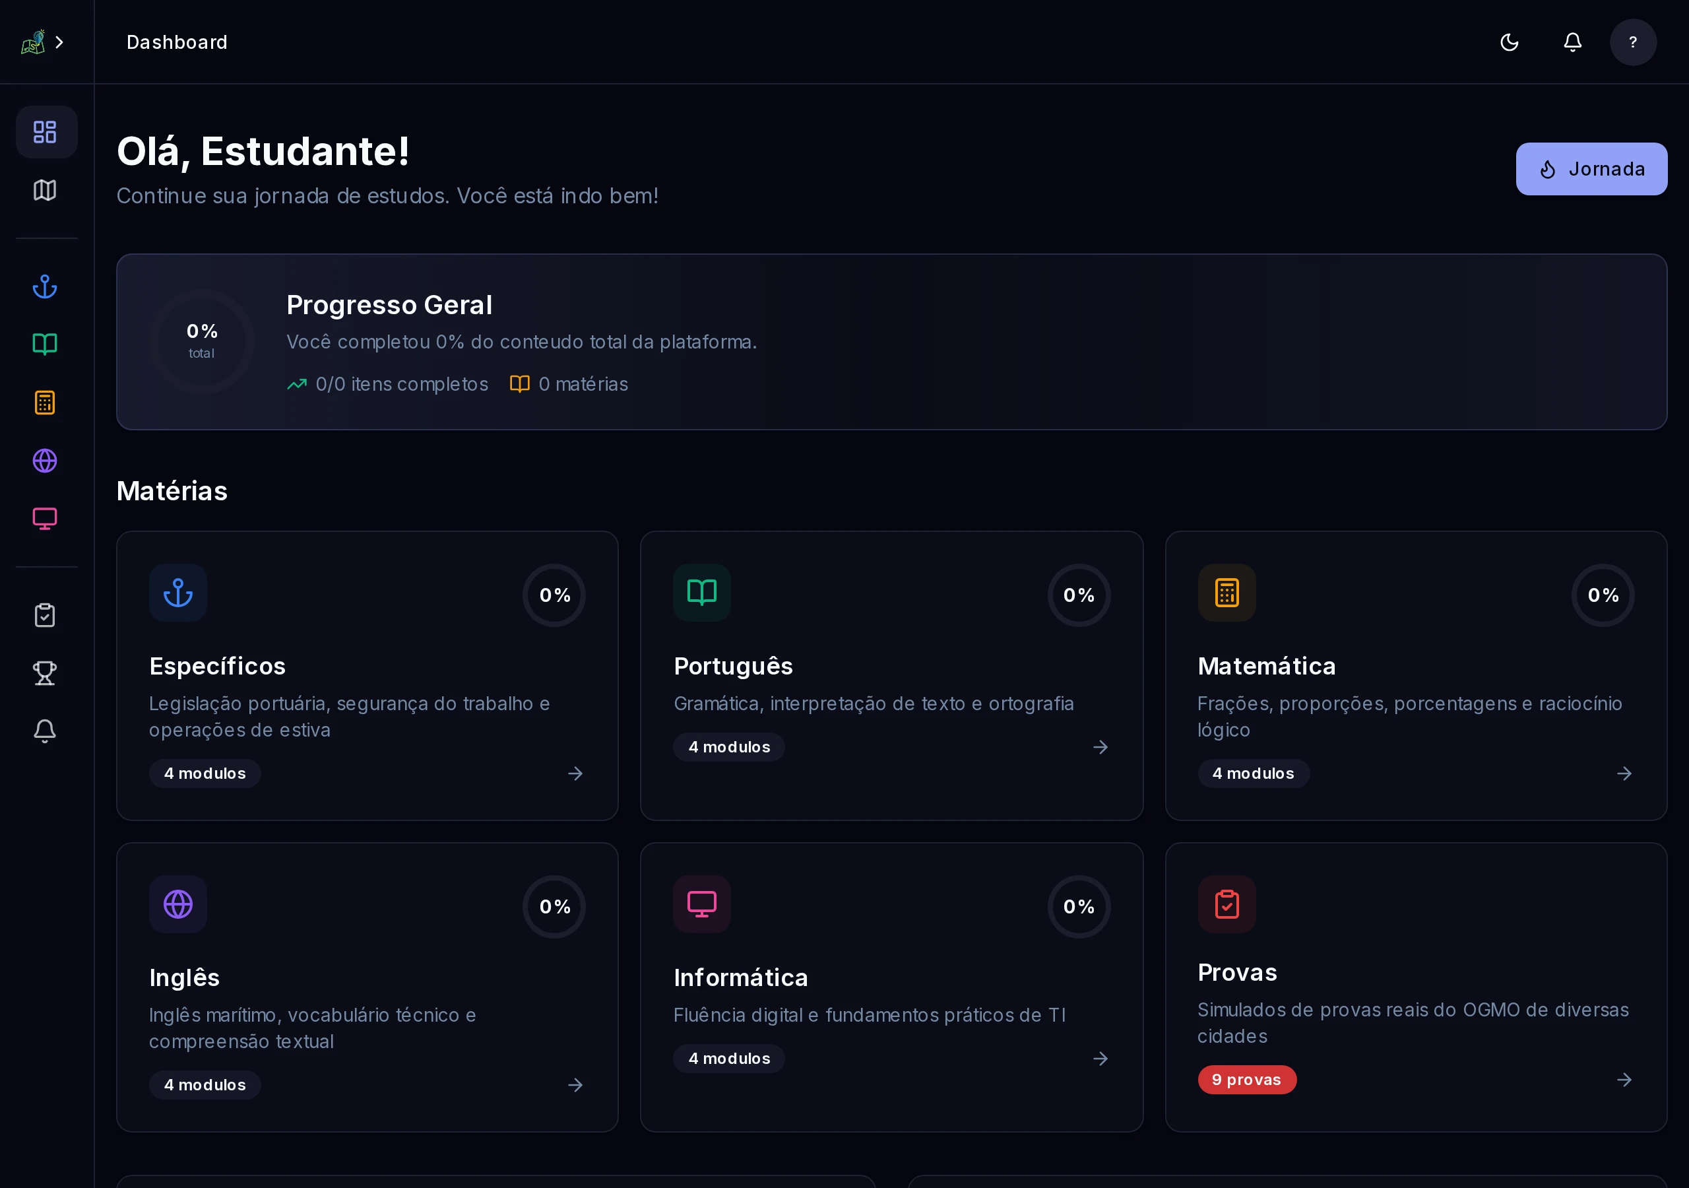Open the clipboard Provas icon in sidebar

click(x=45, y=614)
